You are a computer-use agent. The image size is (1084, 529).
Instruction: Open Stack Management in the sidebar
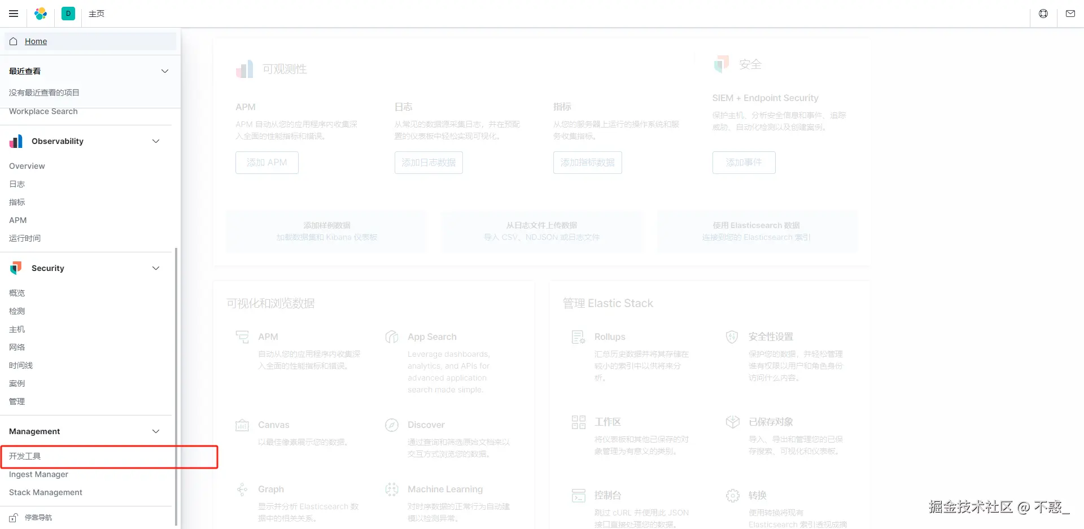[46, 492]
